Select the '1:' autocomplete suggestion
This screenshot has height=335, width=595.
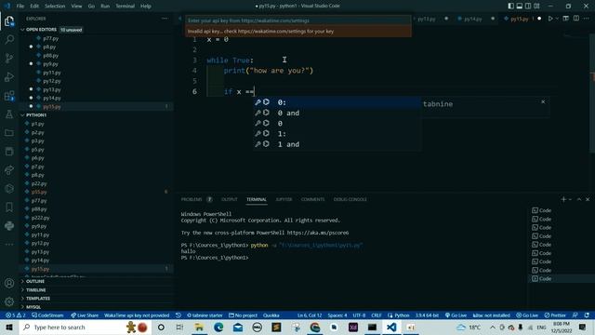337,134
